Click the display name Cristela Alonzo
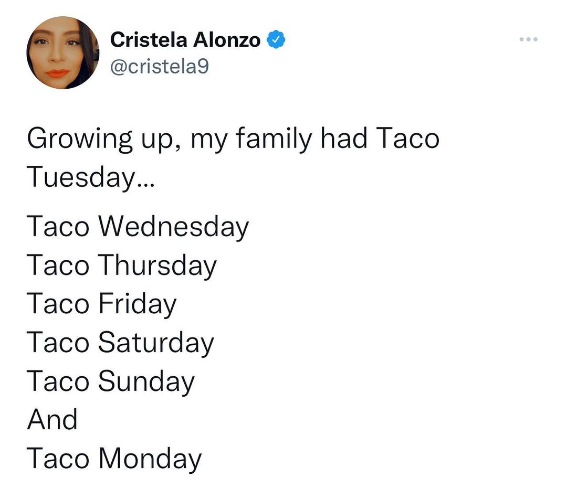This screenshot has width=567, height=488. click(185, 40)
